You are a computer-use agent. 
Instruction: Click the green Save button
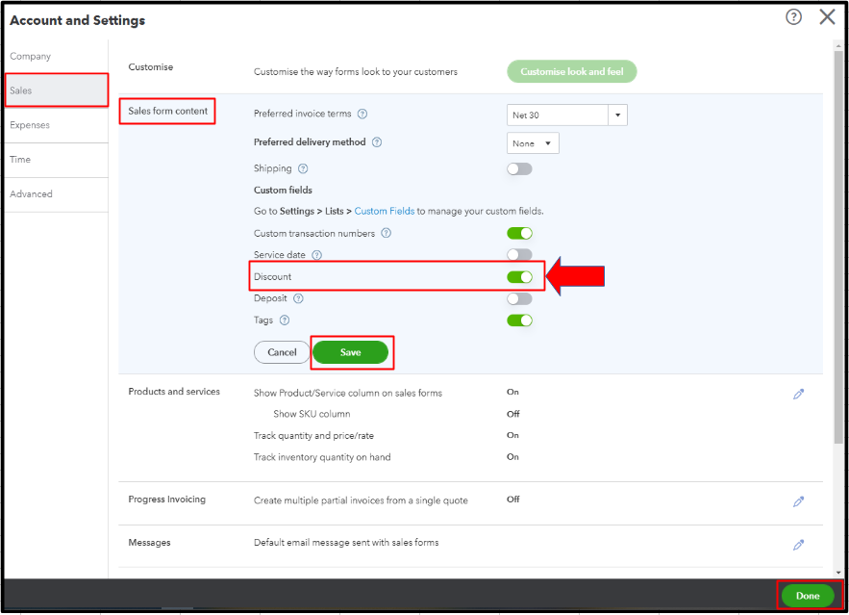pos(350,352)
